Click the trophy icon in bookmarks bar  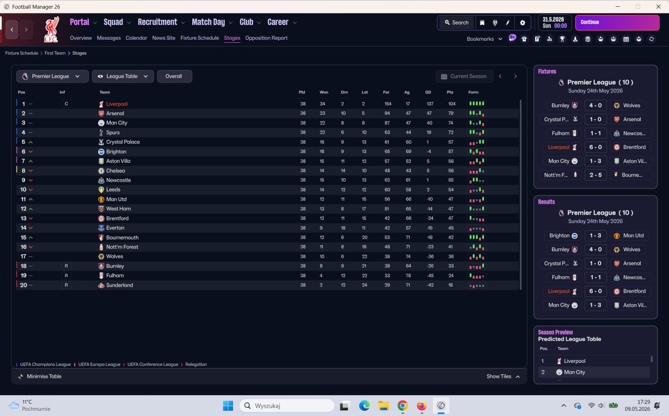click(562, 39)
